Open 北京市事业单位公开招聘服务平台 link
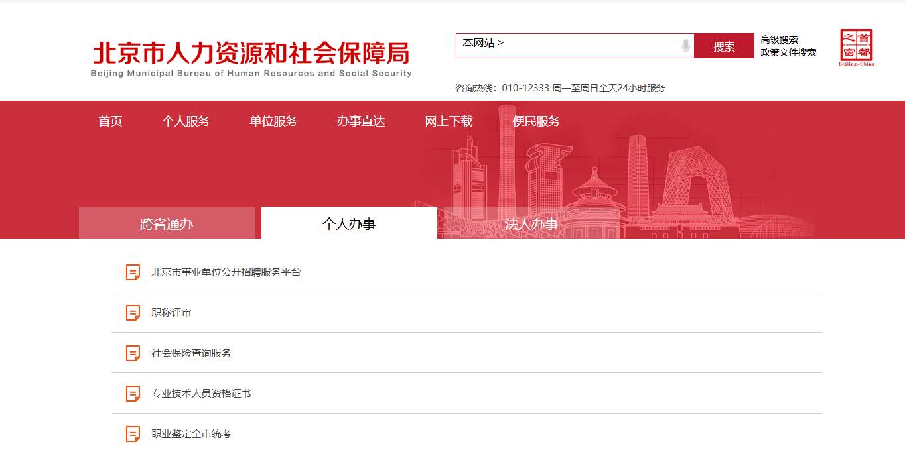Screen dimensions: 905x452 (x=226, y=272)
